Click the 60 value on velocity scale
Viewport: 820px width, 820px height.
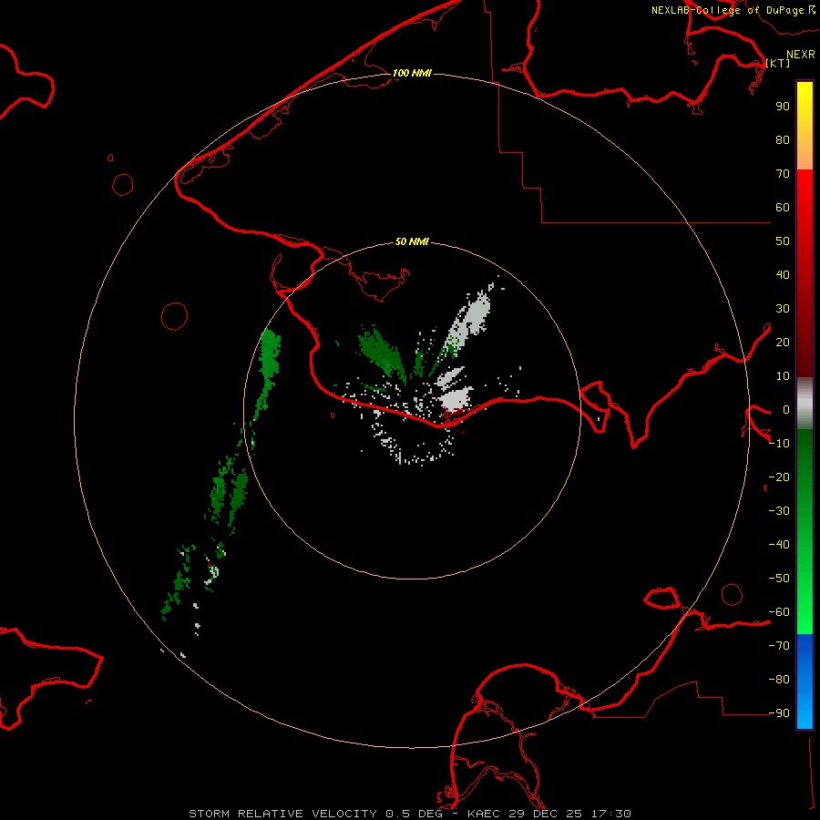[783, 208]
